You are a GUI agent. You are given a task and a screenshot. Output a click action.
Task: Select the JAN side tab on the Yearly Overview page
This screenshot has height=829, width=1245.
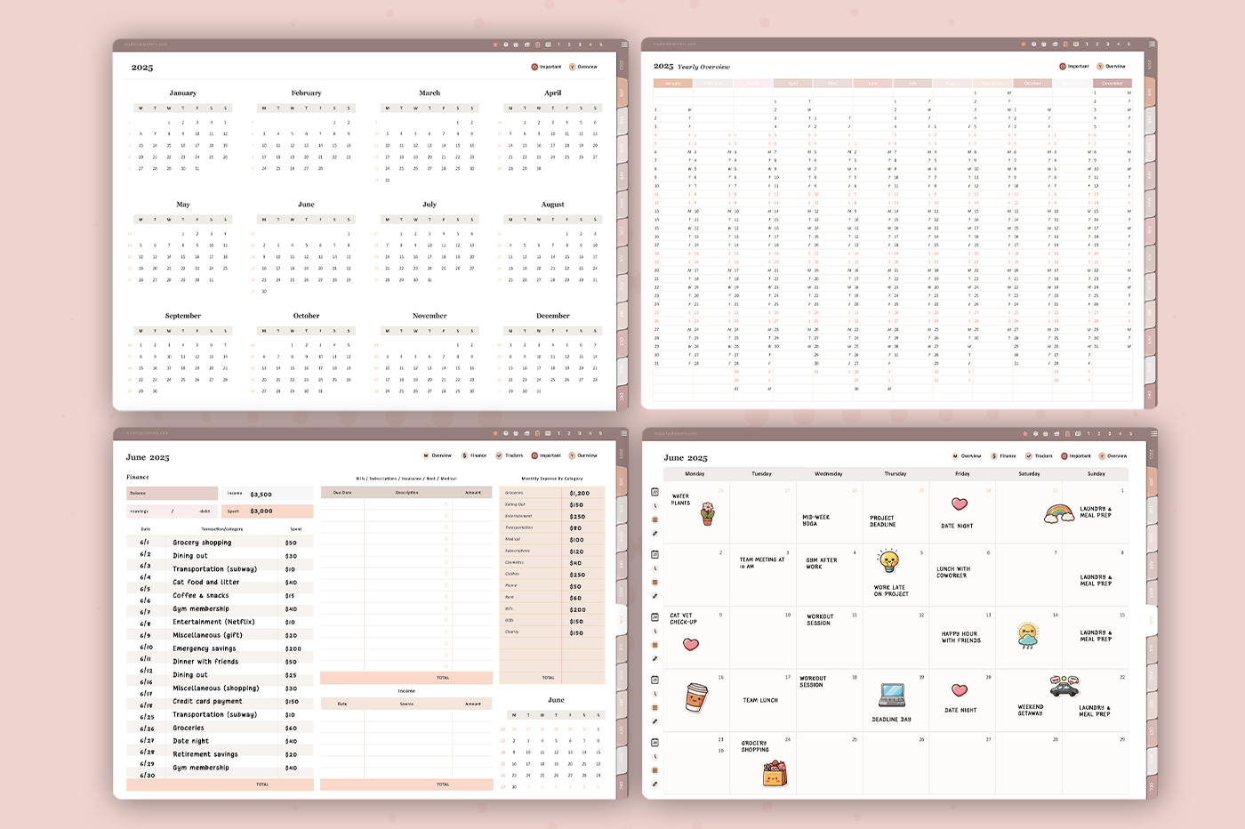tap(1151, 92)
